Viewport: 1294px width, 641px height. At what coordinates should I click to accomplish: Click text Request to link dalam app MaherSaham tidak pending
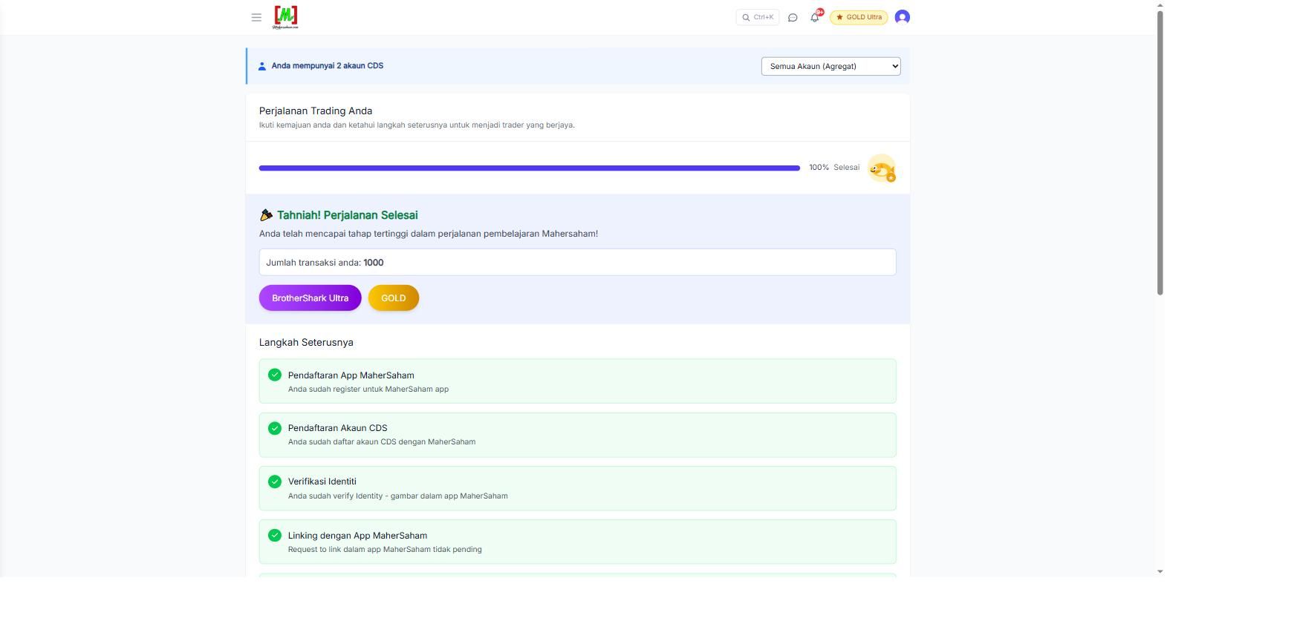click(x=385, y=550)
